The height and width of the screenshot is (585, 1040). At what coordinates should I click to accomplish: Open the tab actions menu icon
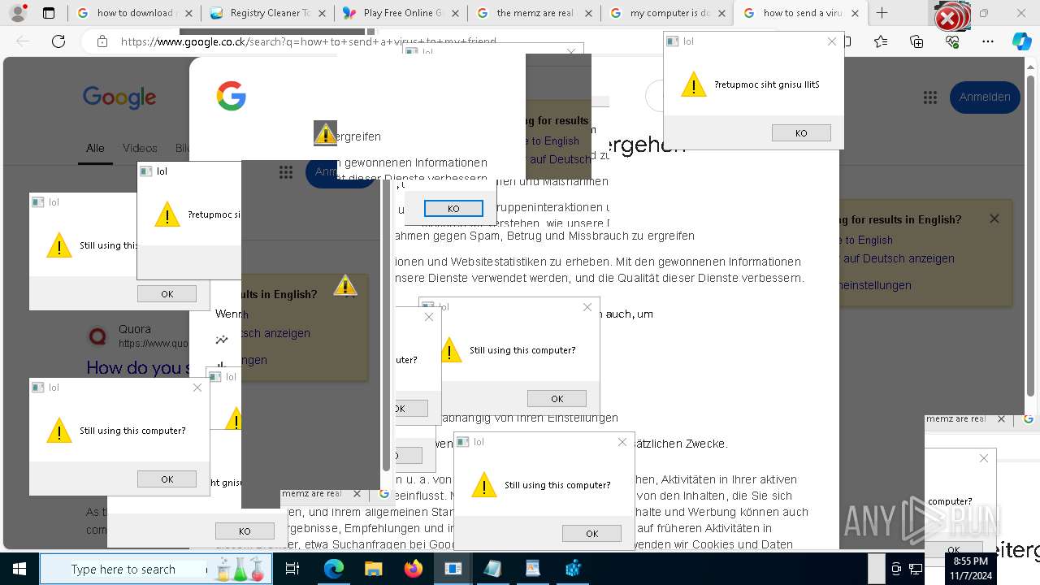click(49, 13)
